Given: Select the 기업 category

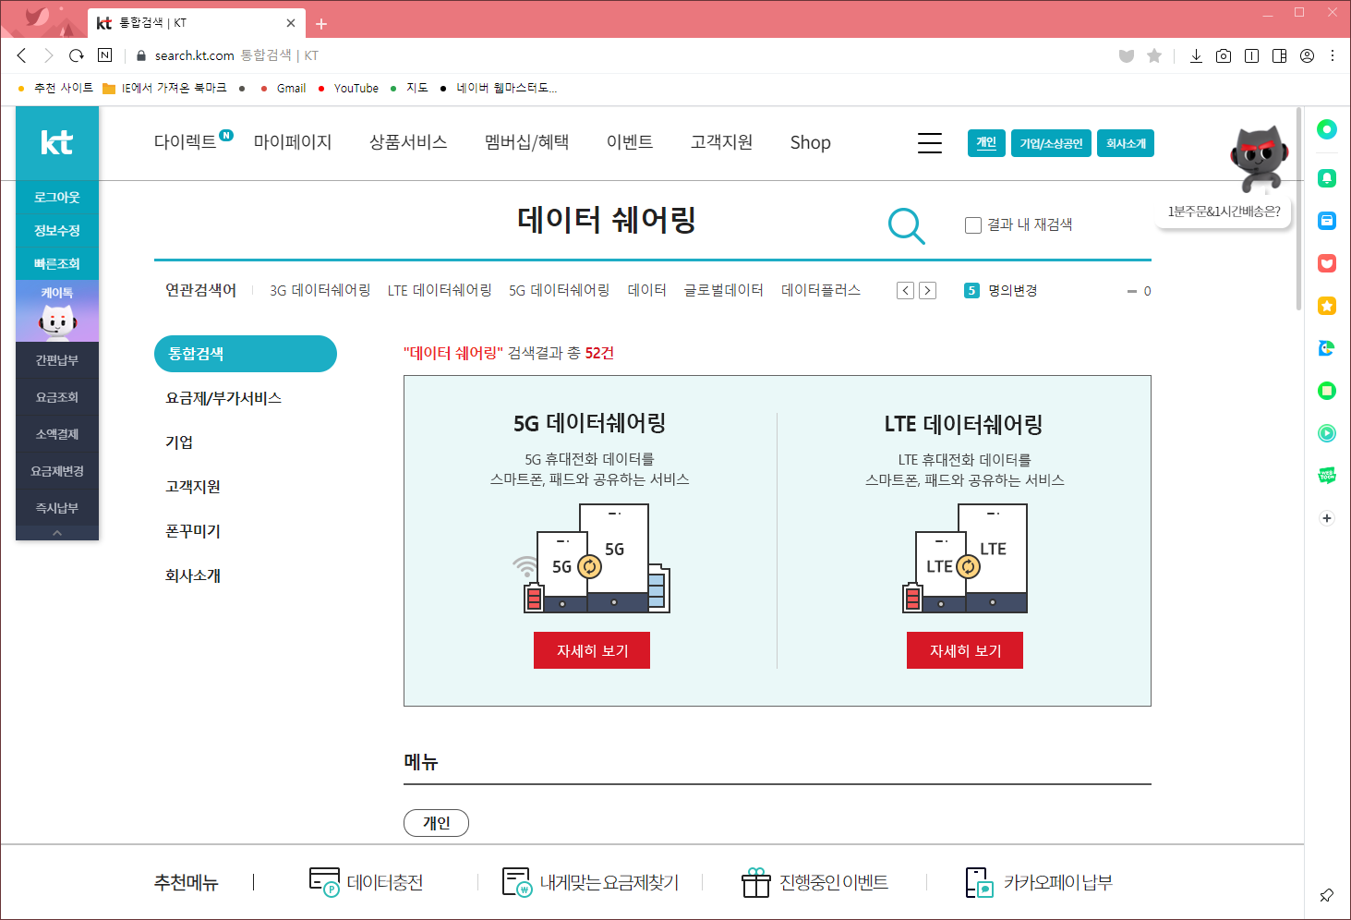Looking at the screenshot, I should point(179,442).
